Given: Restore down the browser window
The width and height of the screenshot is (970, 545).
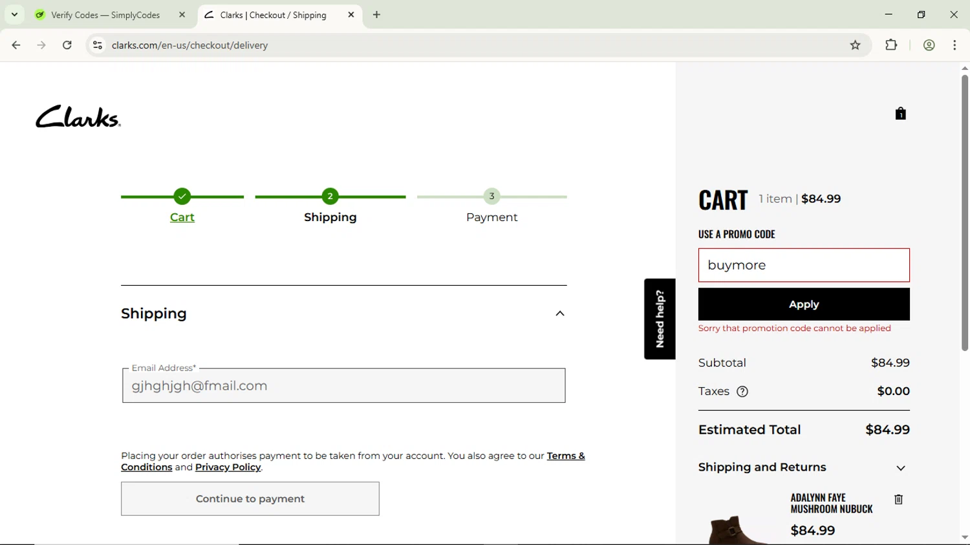Looking at the screenshot, I should 921,14.
